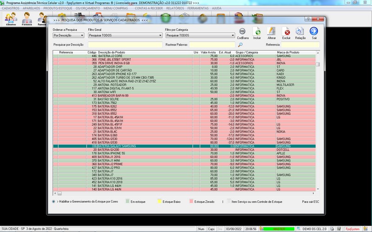Click the CodBarra barcode icon
Screen dimensions: 372x232
(242, 32)
